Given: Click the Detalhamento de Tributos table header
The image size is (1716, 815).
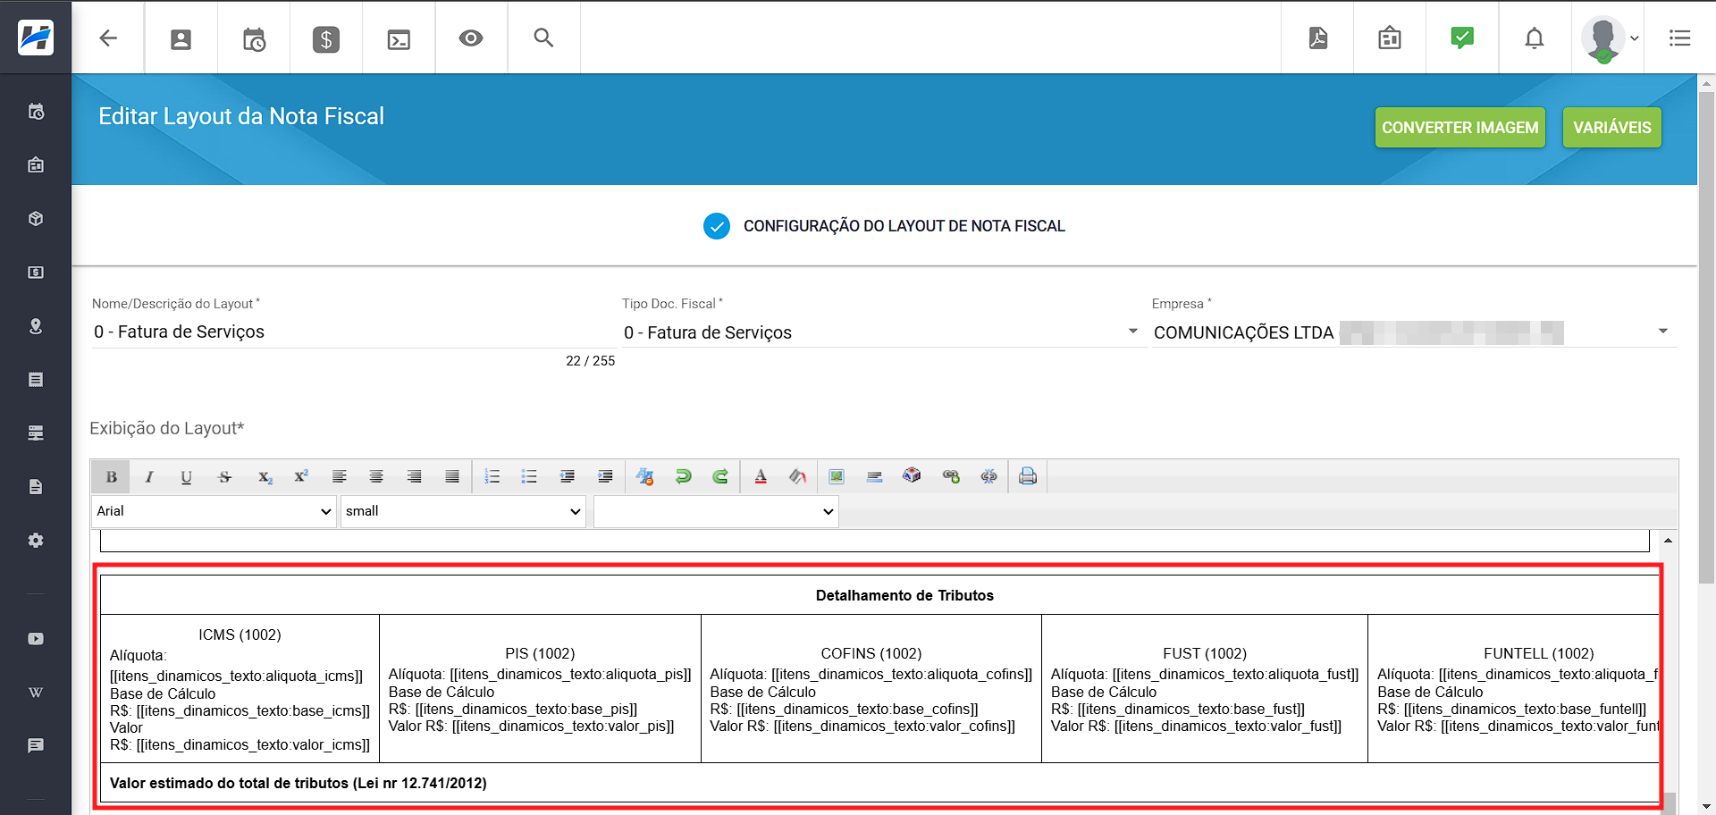Looking at the screenshot, I should click(x=904, y=595).
